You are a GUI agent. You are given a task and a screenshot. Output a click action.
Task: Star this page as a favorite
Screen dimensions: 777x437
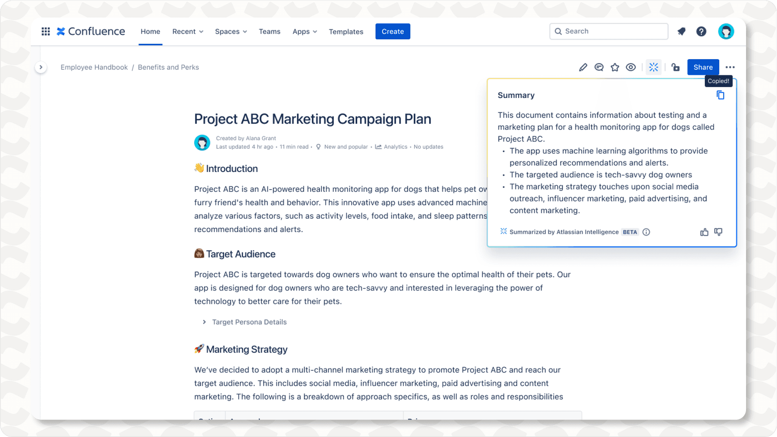click(x=615, y=67)
